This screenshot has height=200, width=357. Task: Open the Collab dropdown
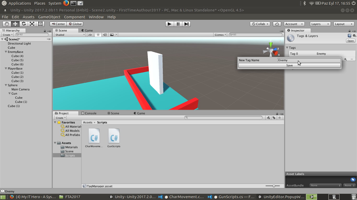260,24
